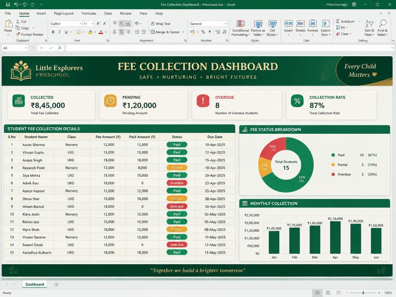
Task: Click the Format cells button
Action: [x=312, y=28]
